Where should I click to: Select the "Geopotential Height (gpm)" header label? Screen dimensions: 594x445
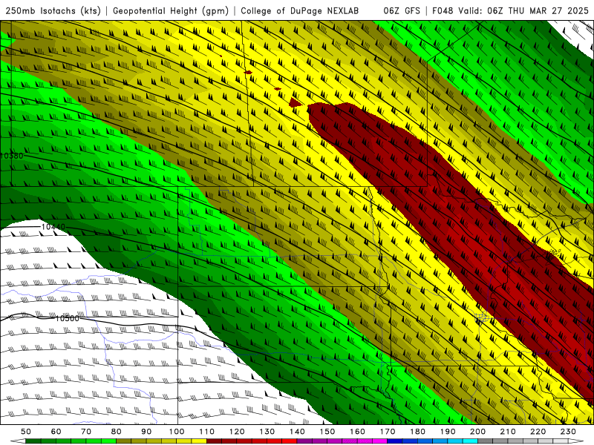[x=171, y=10]
